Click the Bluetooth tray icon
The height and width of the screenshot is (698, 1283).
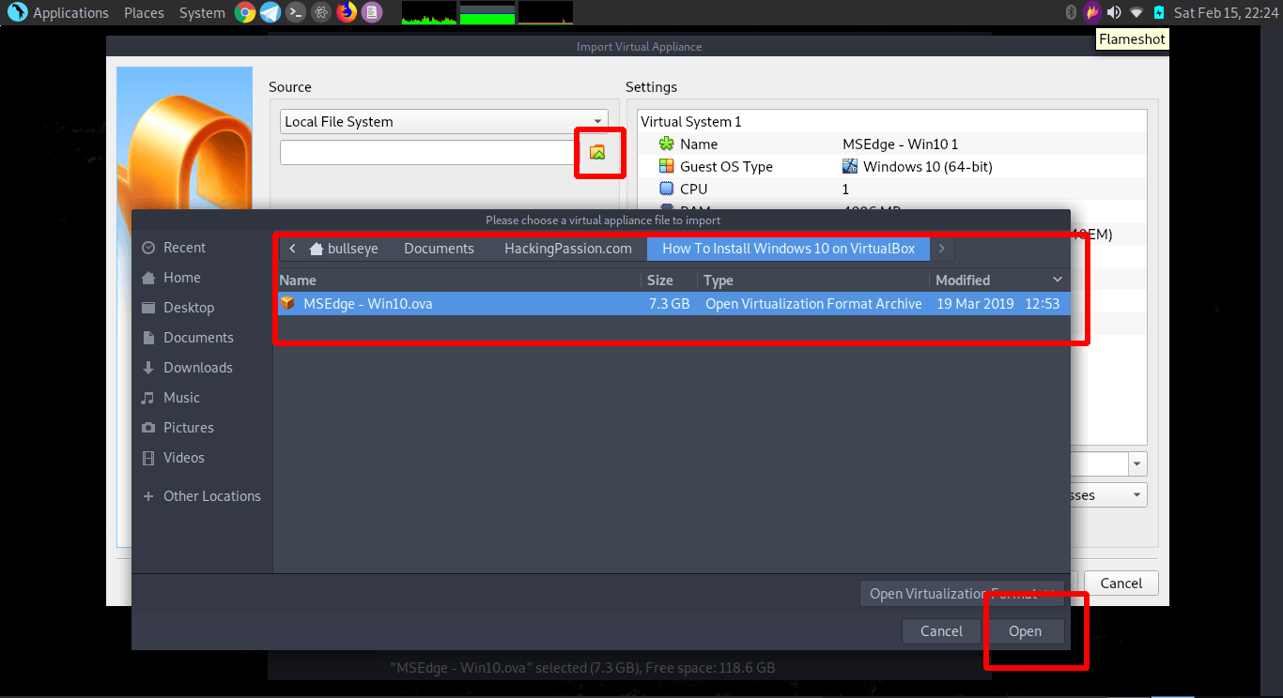(1070, 12)
